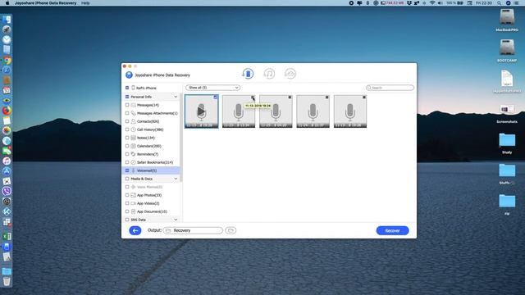Open the Apple menu
Screen dimensions: 525x295
click(7, 3)
